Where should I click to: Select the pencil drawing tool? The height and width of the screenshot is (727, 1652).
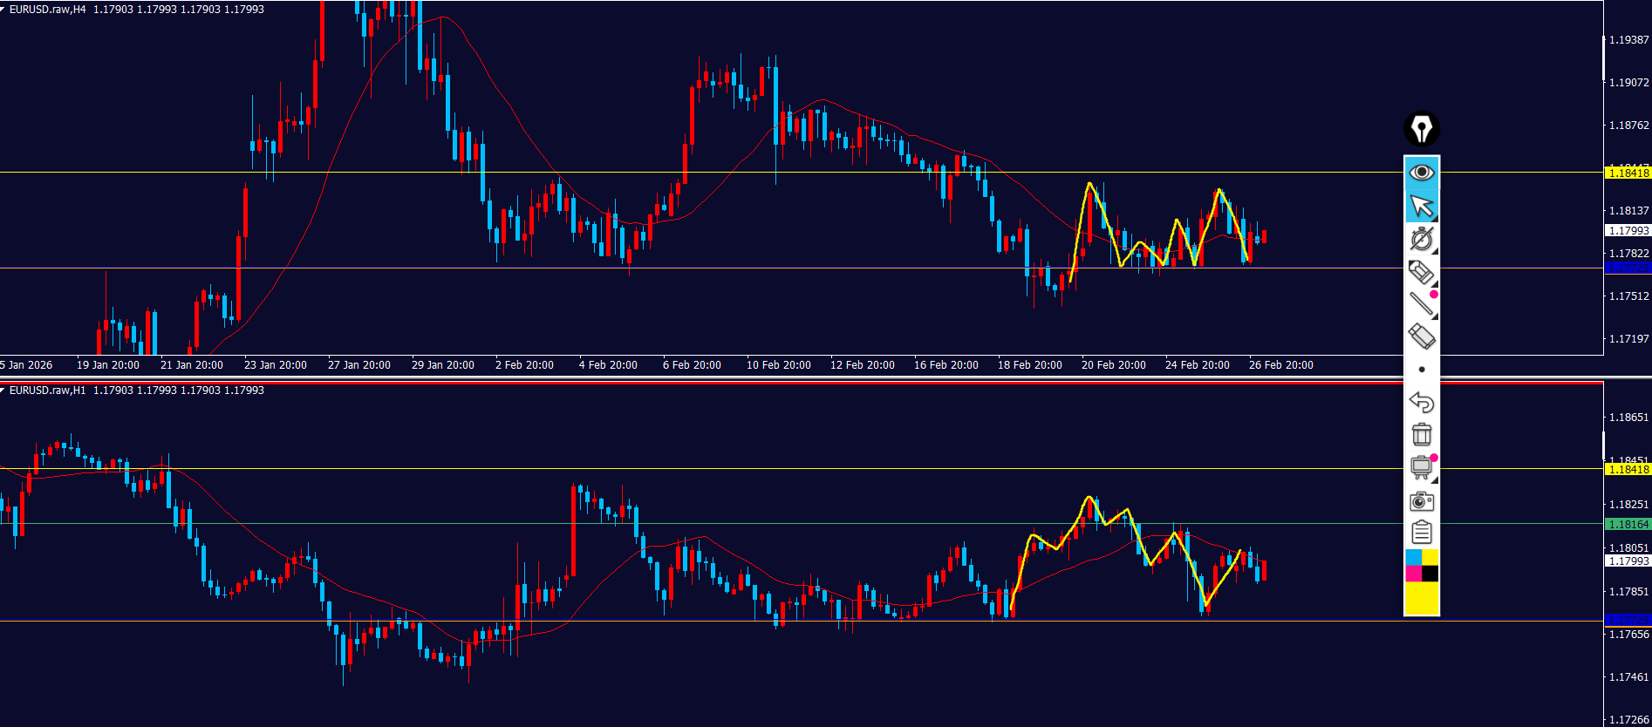1422,272
